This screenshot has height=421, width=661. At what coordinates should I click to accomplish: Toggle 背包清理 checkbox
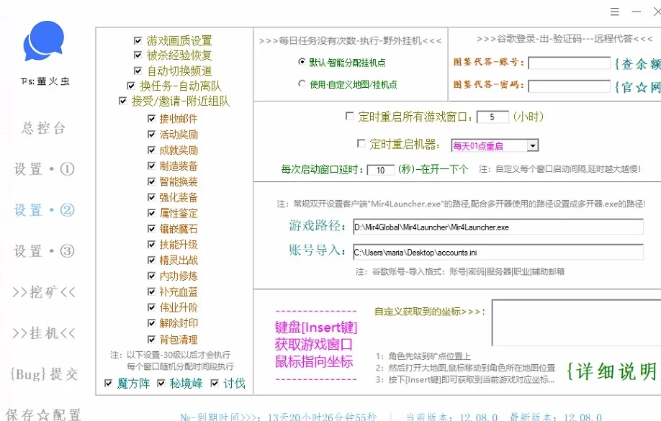pos(152,339)
